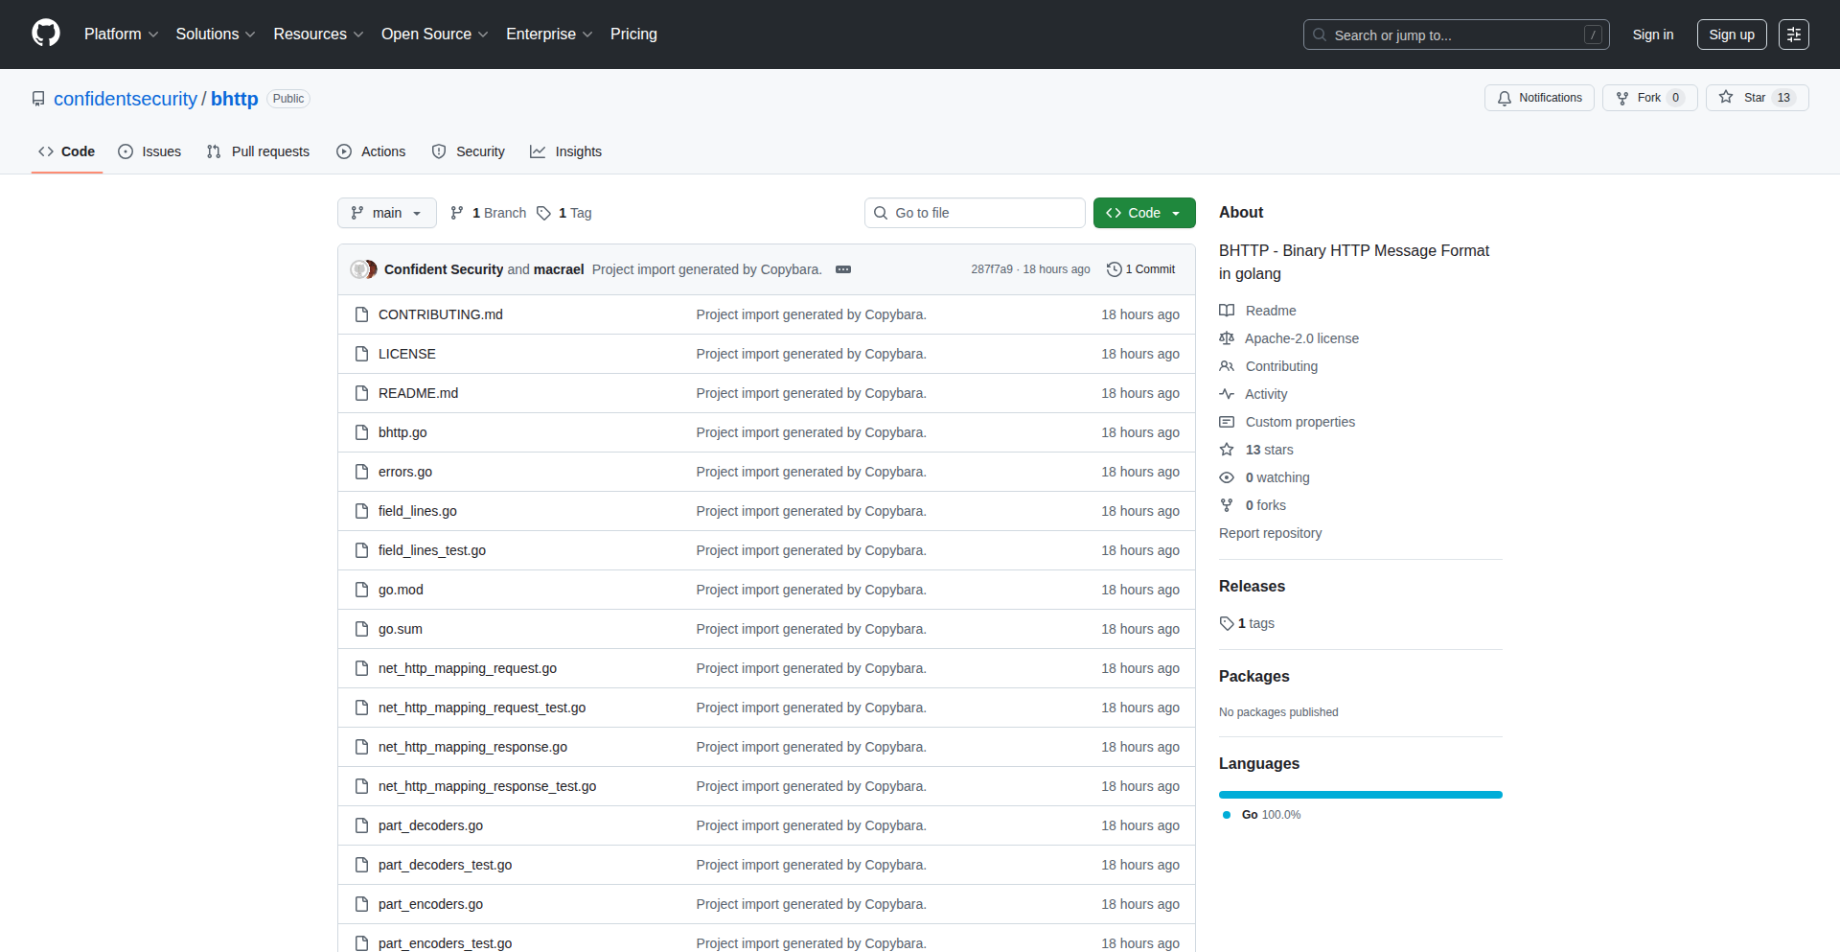Click the GitHub logo icon
This screenshot has height=952, width=1840.
46,34
